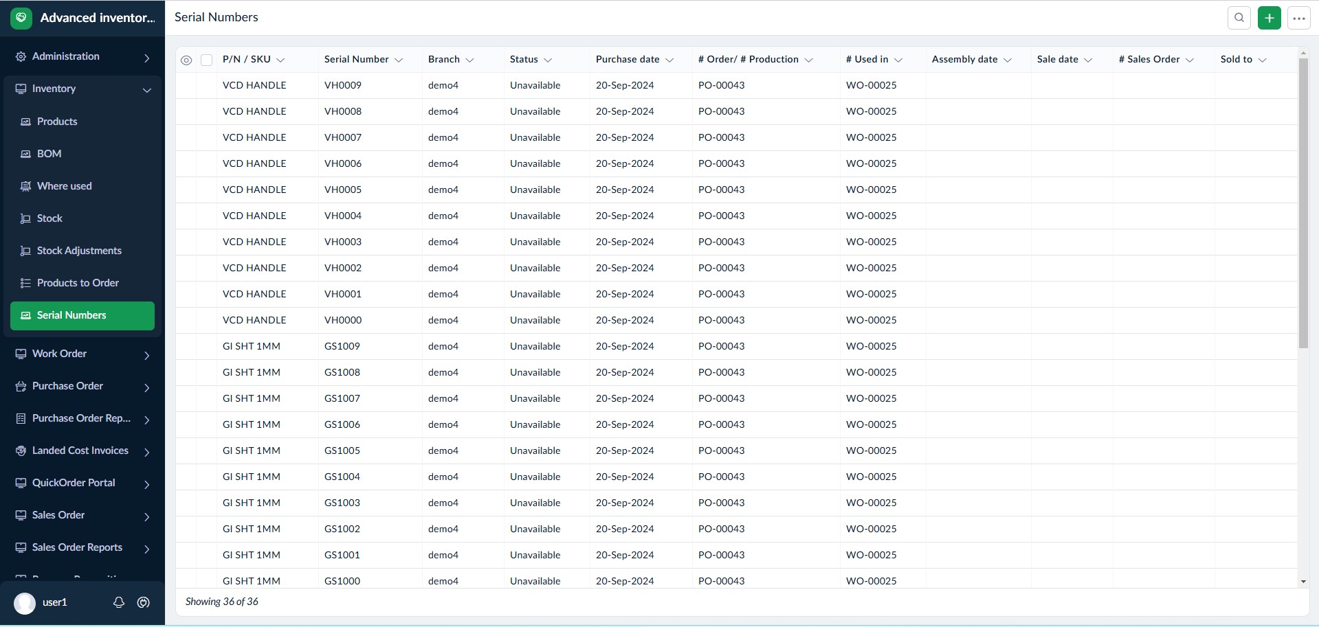Click the green add new button

(x=1269, y=18)
